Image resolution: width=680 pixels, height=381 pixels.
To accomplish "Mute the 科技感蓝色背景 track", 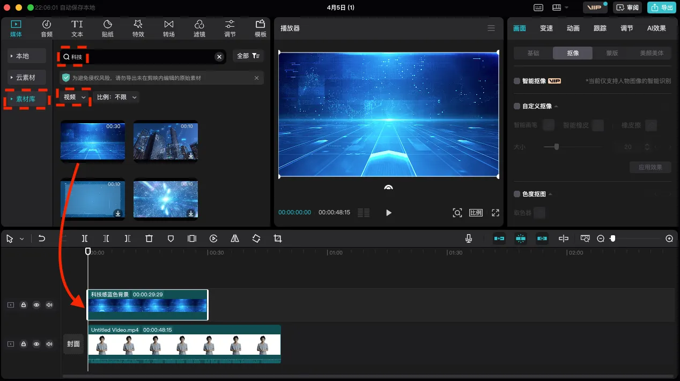I will click(x=49, y=305).
